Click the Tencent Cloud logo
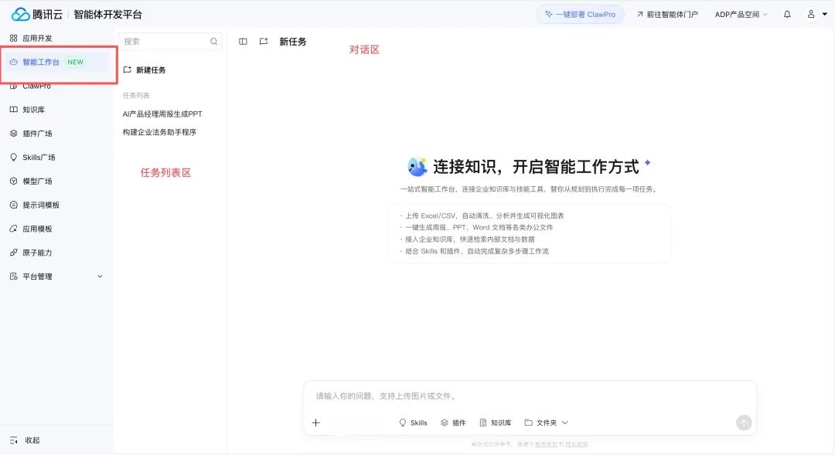The width and height of the screenshot is (835, 455). pos(37,15)
